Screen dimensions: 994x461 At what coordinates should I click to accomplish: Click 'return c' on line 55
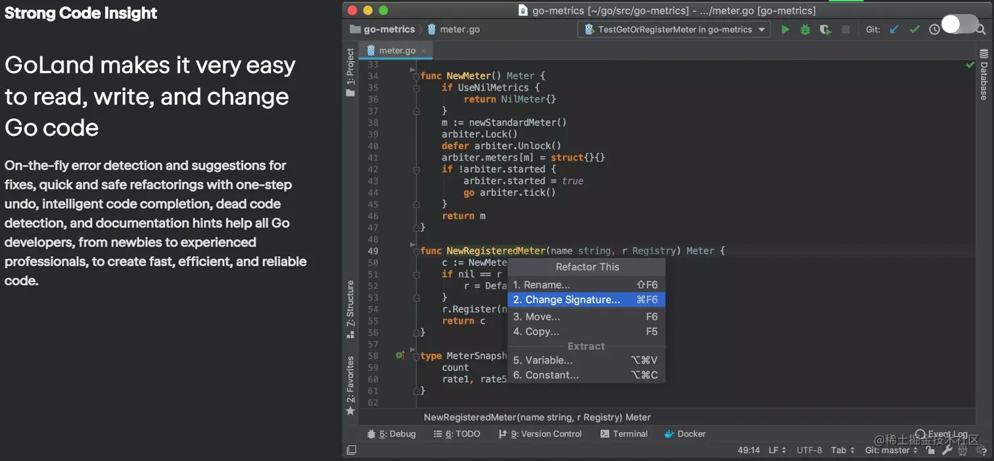463,321
